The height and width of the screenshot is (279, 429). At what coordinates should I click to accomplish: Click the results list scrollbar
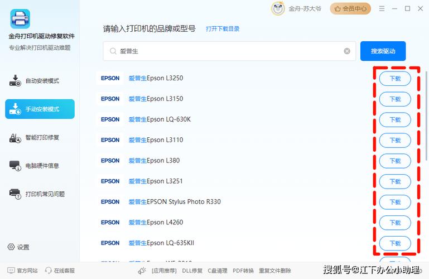[x=426, y=116]
